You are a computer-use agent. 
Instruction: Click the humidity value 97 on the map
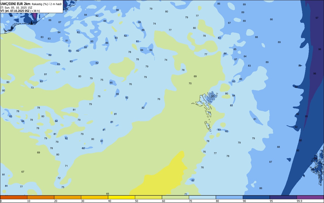(x=317, y=18)
